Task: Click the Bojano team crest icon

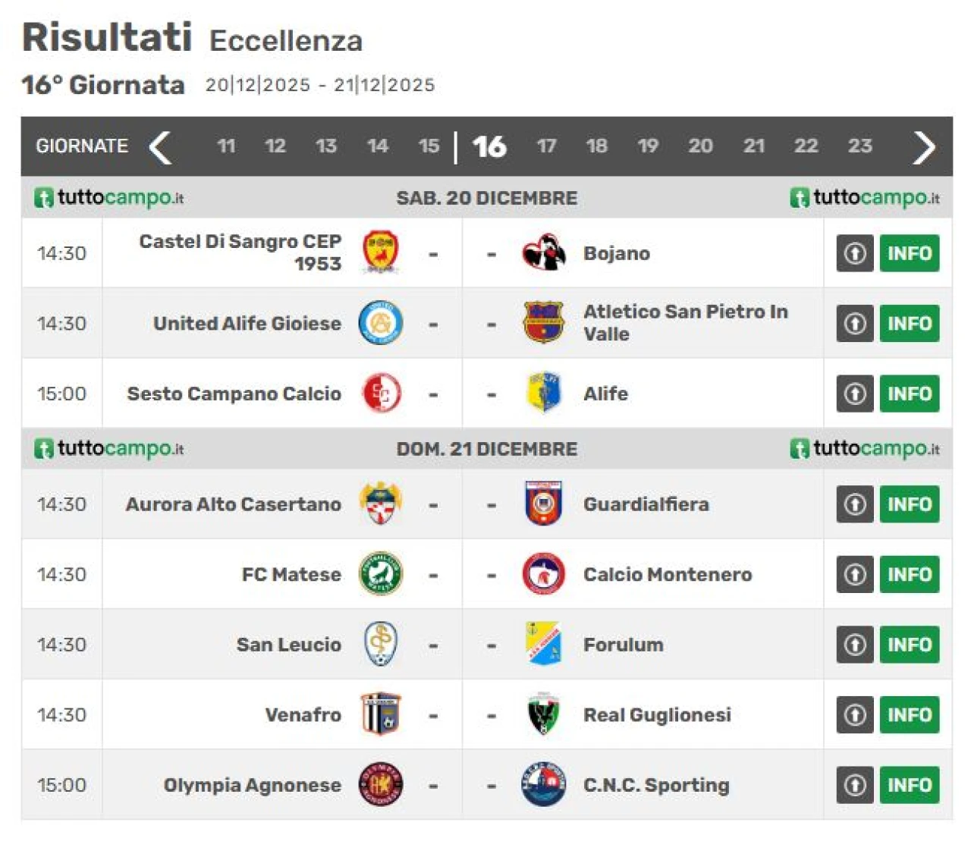Action: pyautogui.click(x=543, y=253)
